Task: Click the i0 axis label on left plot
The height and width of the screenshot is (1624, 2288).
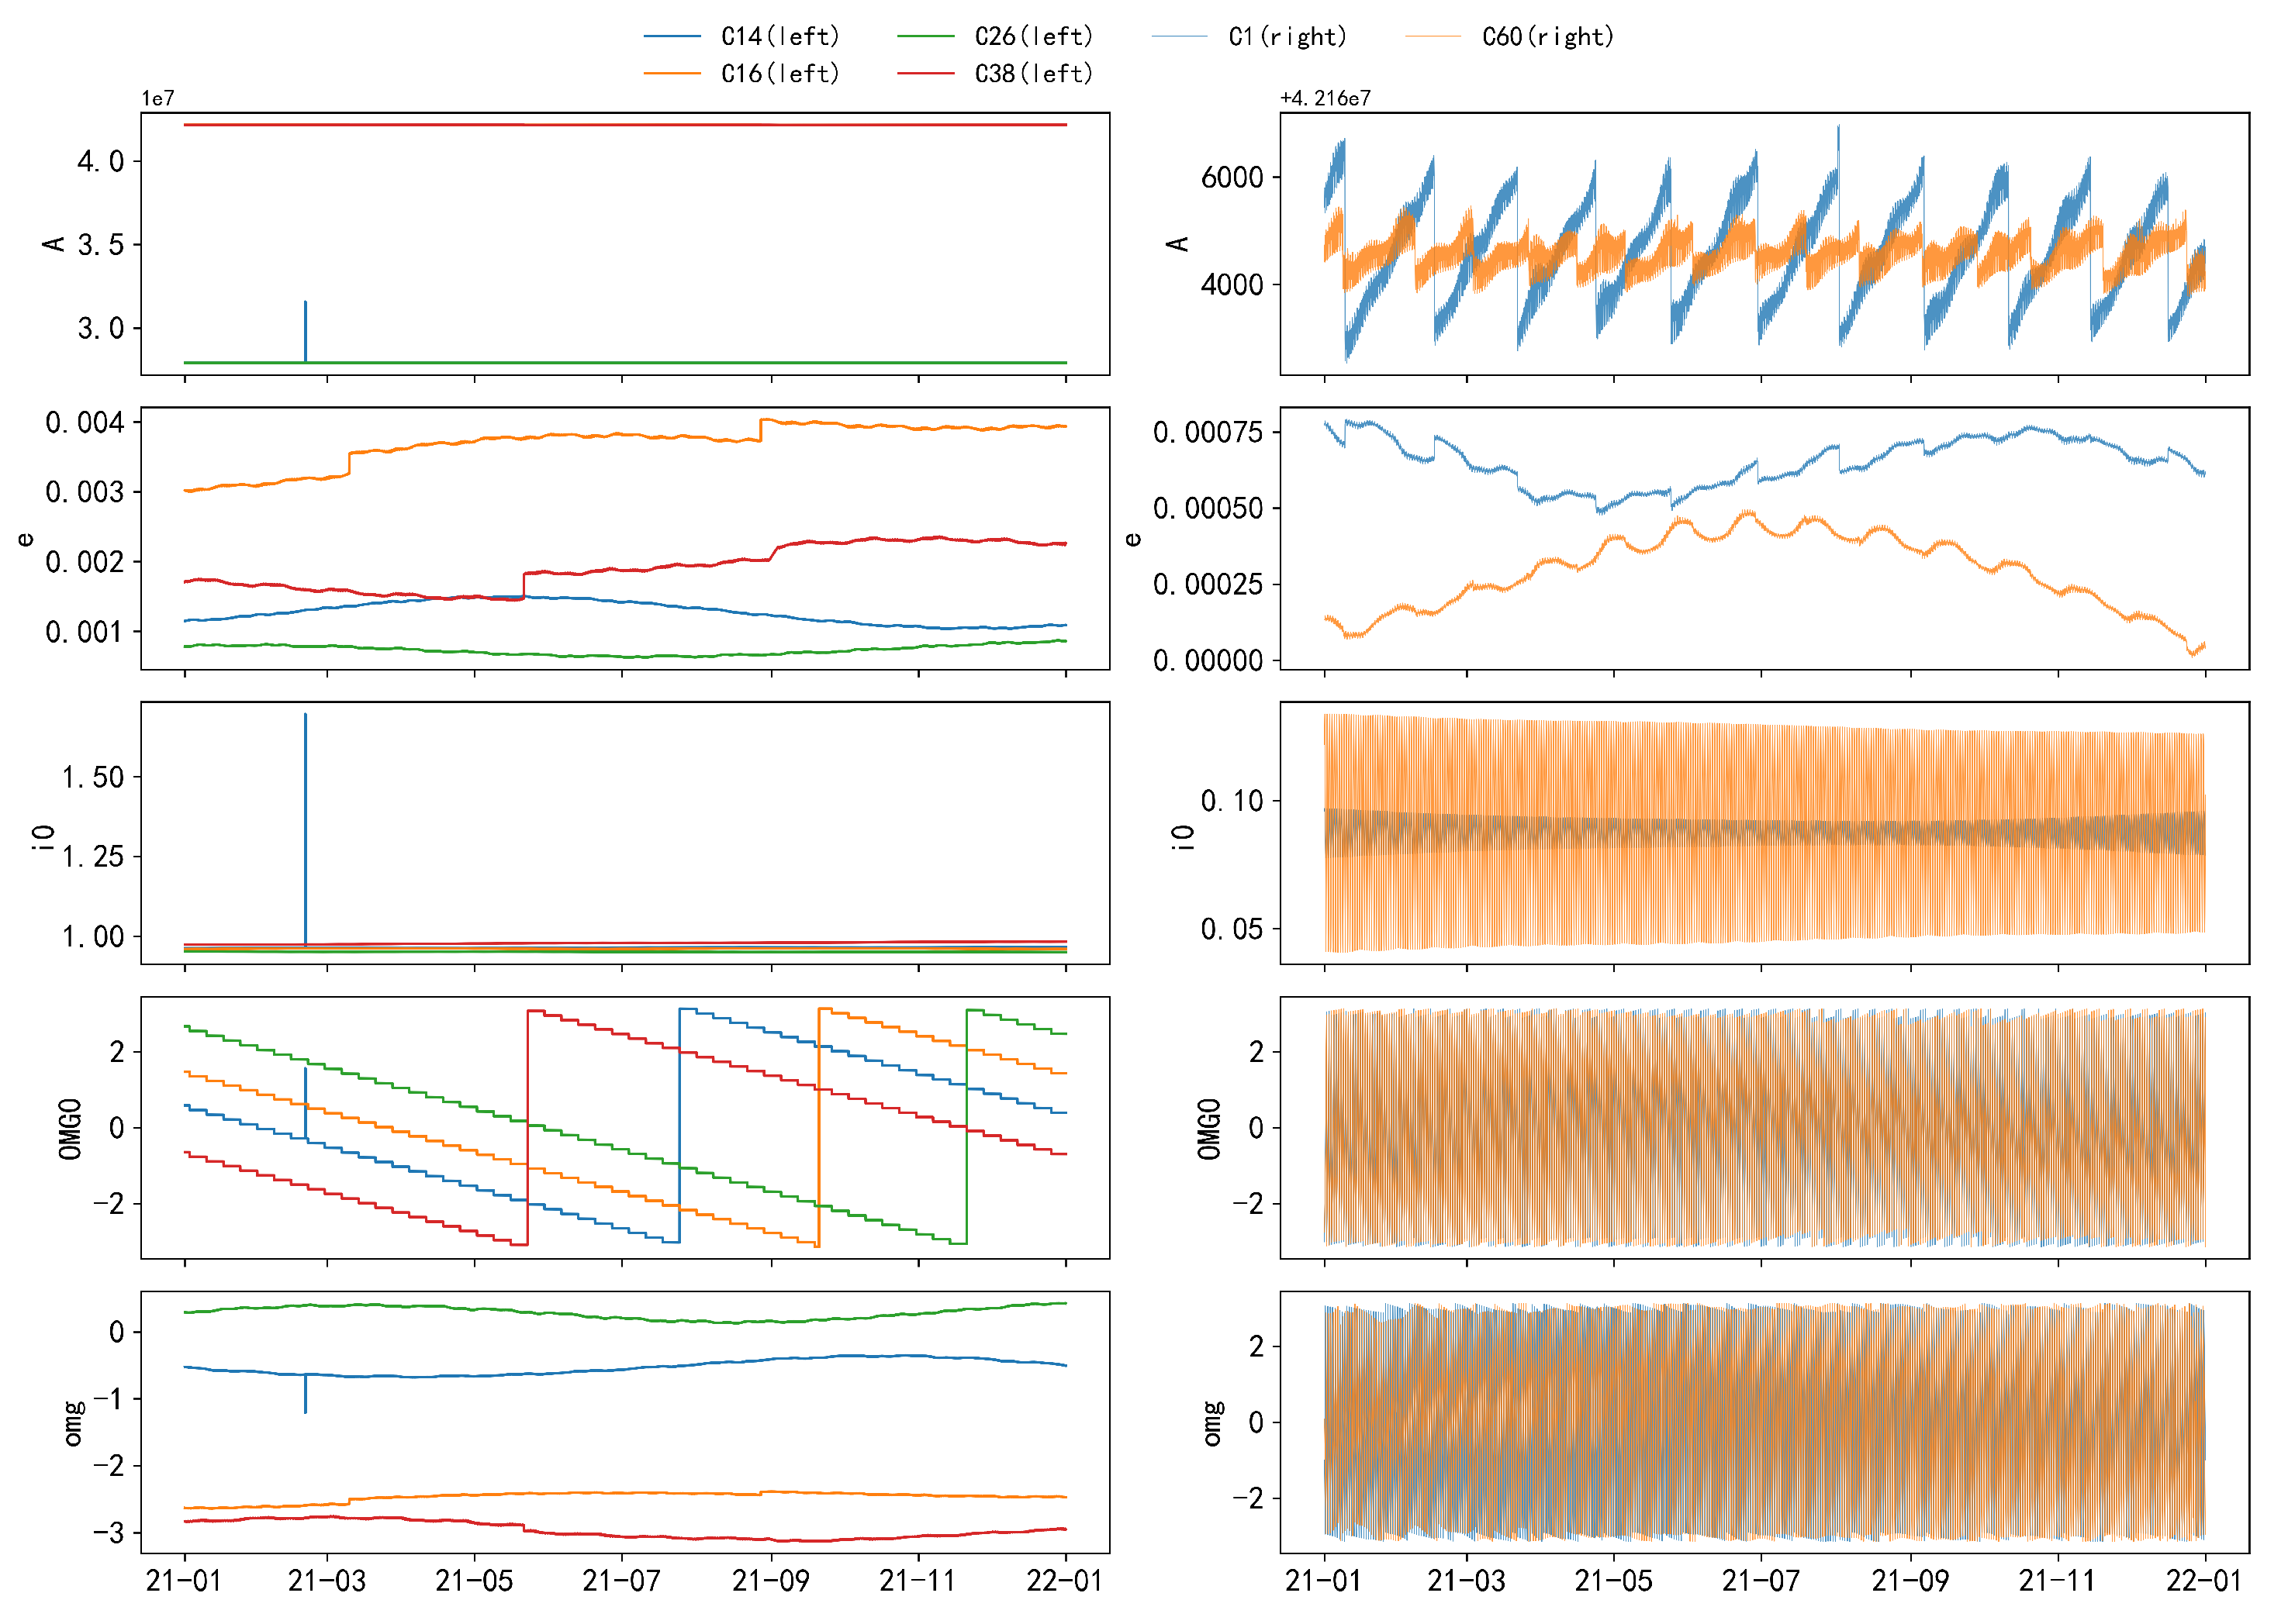Action: pyautogui.click(x=42, y=837)
